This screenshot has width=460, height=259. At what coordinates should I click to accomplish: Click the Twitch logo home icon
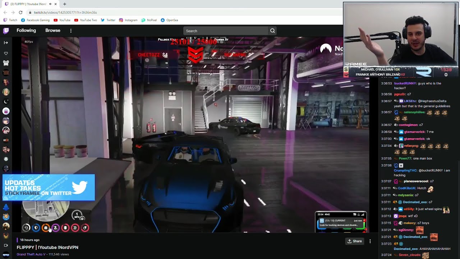coord(6,31)
